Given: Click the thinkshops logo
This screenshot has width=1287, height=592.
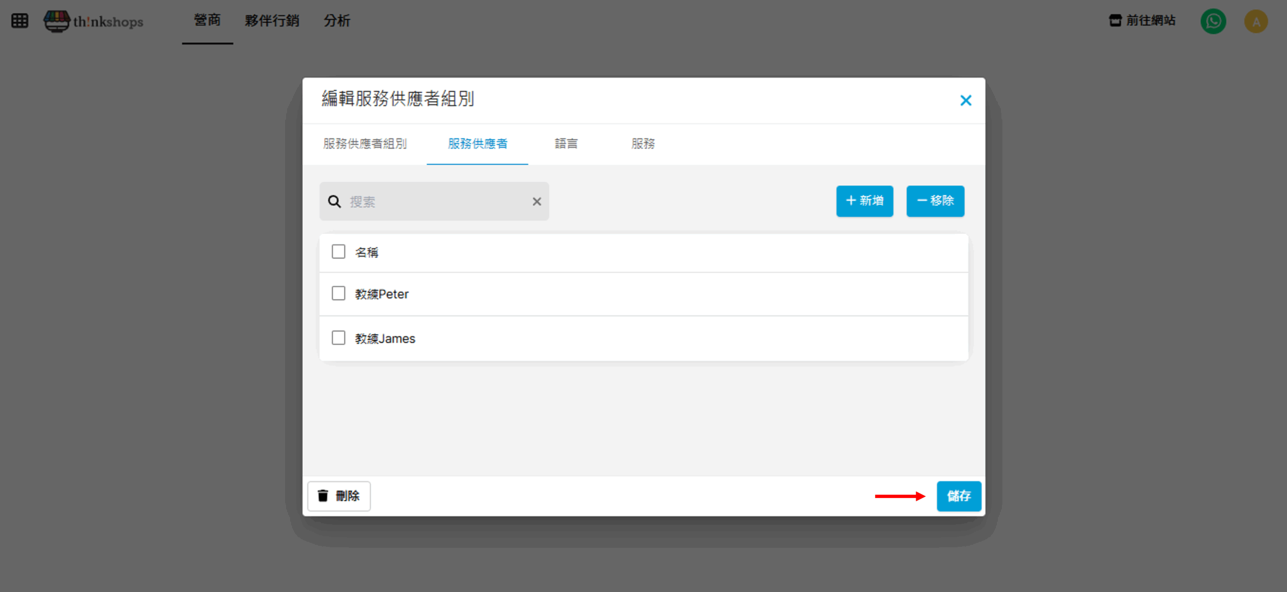Looking at the screenshot, I should point(94,21).
